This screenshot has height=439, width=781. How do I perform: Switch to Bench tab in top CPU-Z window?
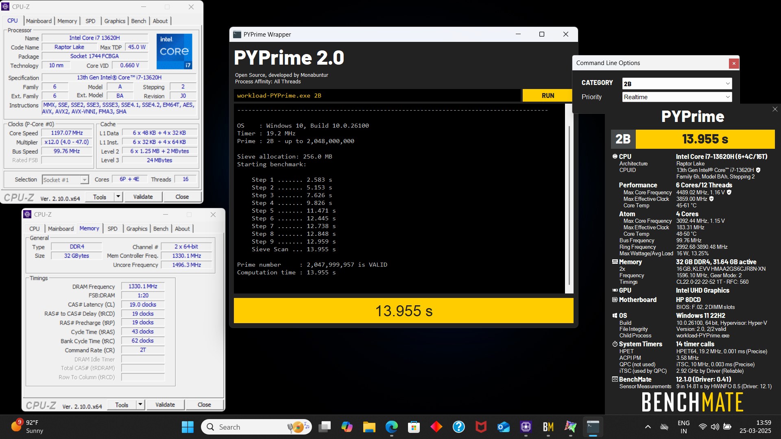138,21
